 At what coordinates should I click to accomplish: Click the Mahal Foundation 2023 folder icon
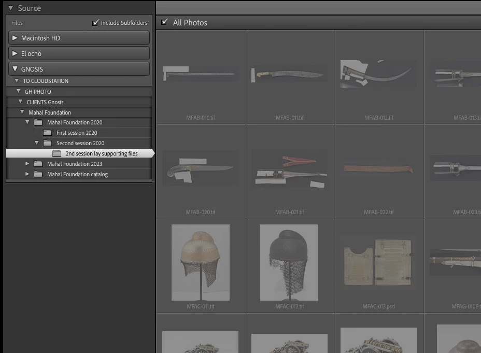click(x=38, y=164)
